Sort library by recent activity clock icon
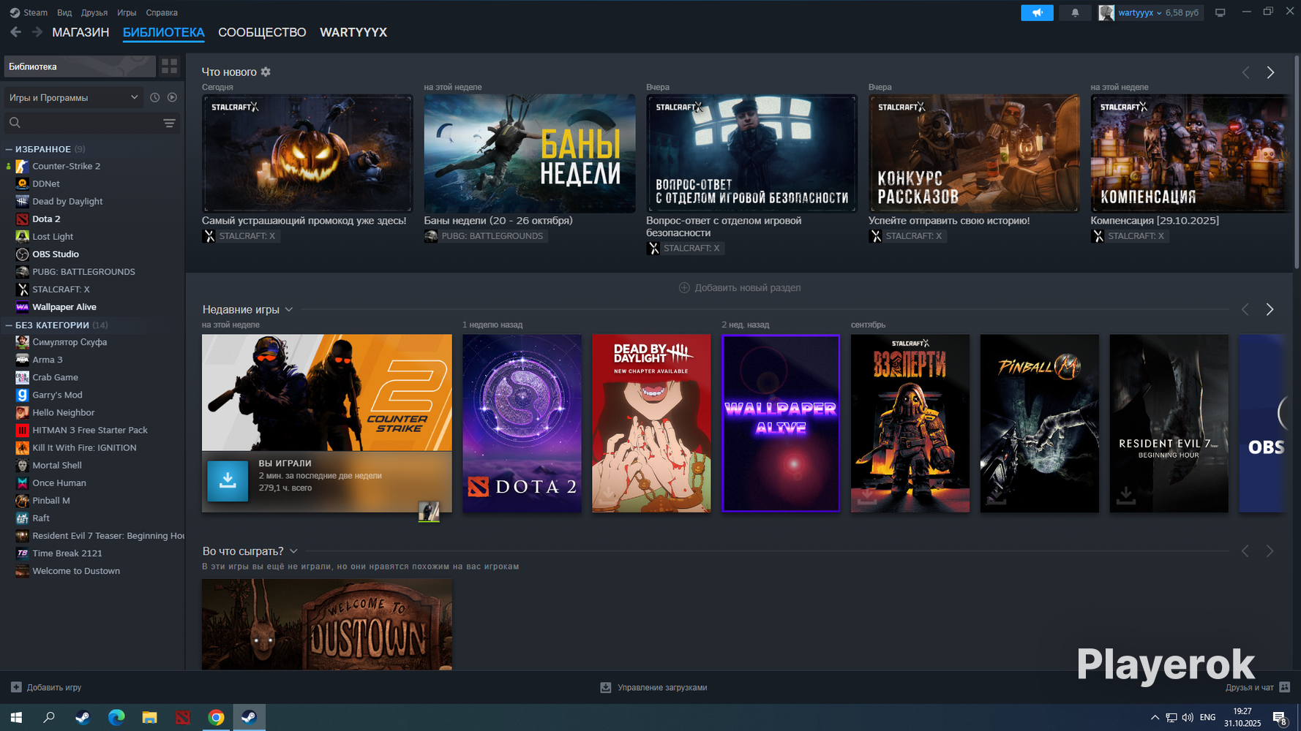Screen dimensions: 1301x731 154,97
